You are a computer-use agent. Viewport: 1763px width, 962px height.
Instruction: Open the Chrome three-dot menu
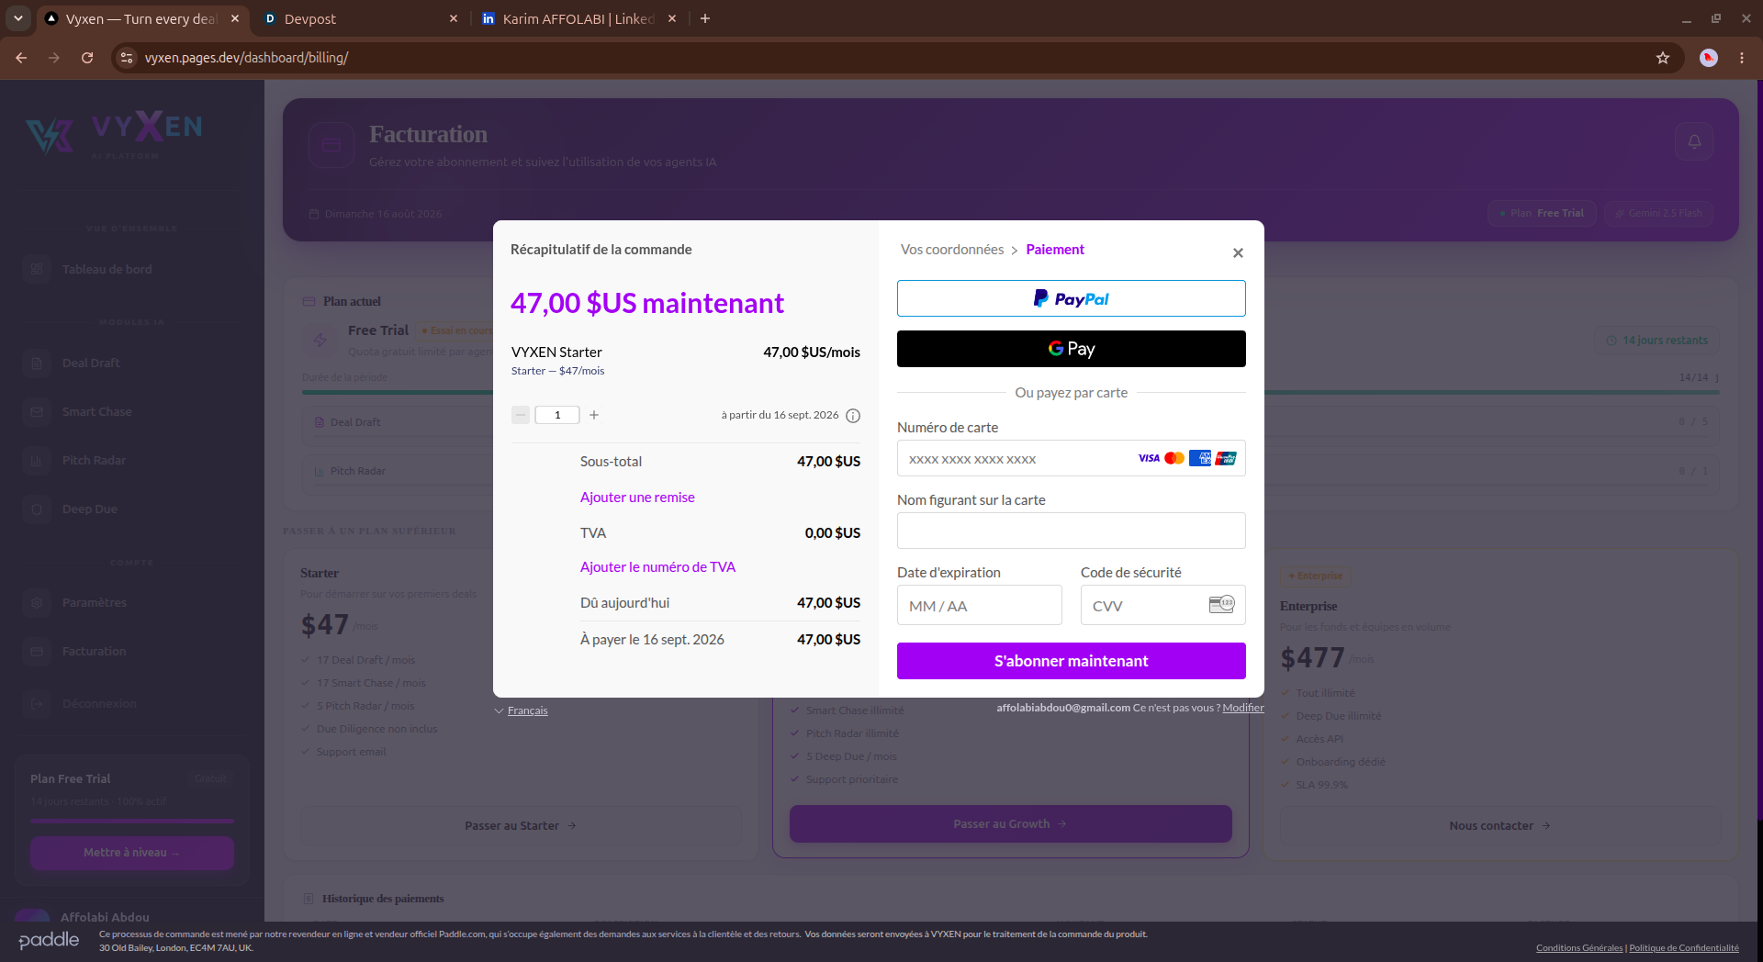(1742, 58)
